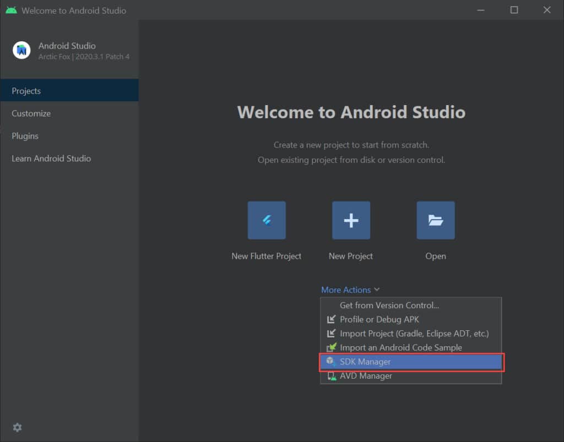Click the Open folder icon
Image resolution: width=564 pixels, height=442 pixels.
436,220
